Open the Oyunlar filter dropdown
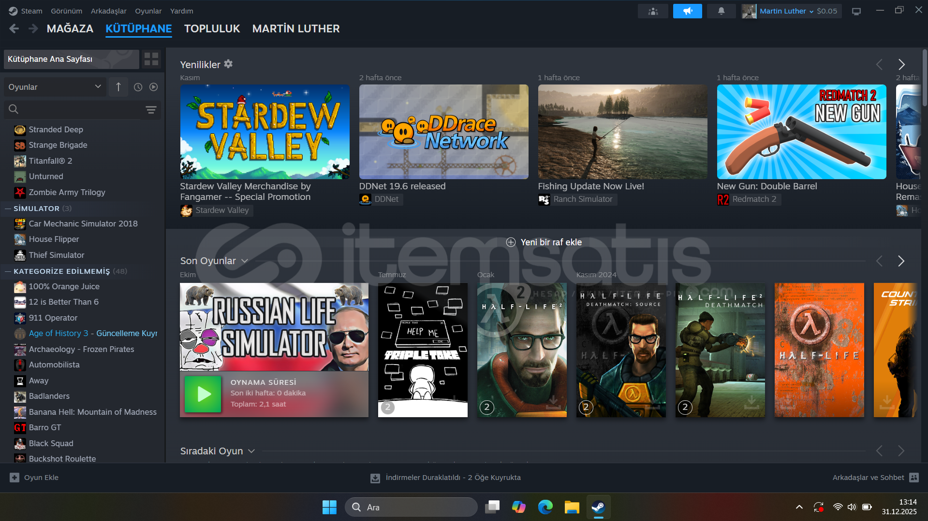This screenshot has height=521, width=928. (54, 87)
